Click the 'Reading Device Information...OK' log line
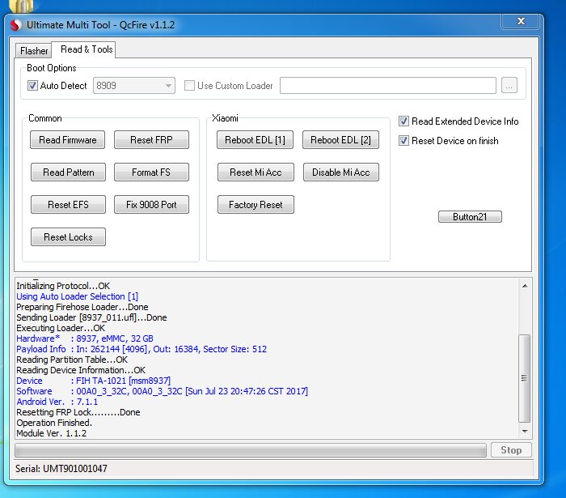The image size is (566, 498). (81, 370)
